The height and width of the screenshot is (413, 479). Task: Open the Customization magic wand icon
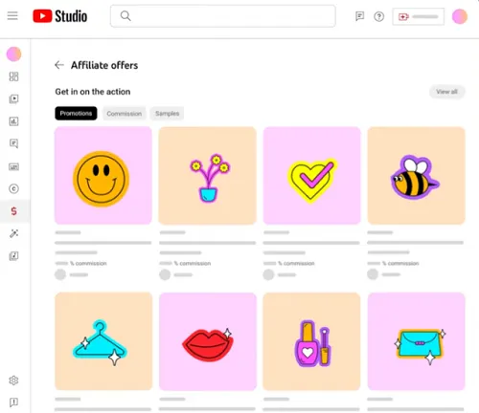tap(13, 233)
